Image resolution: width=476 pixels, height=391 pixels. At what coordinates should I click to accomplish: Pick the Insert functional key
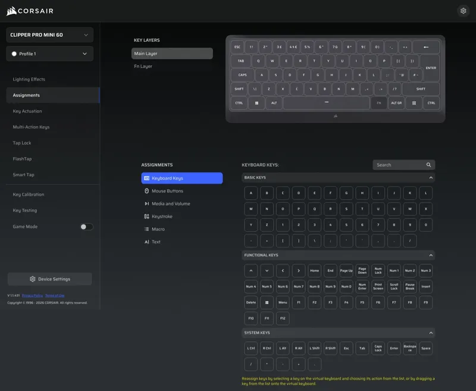[x=426, y=287]
